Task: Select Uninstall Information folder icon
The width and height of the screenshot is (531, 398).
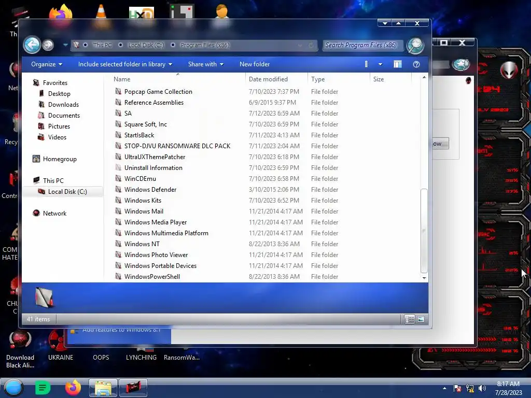Action: (118, 167)
